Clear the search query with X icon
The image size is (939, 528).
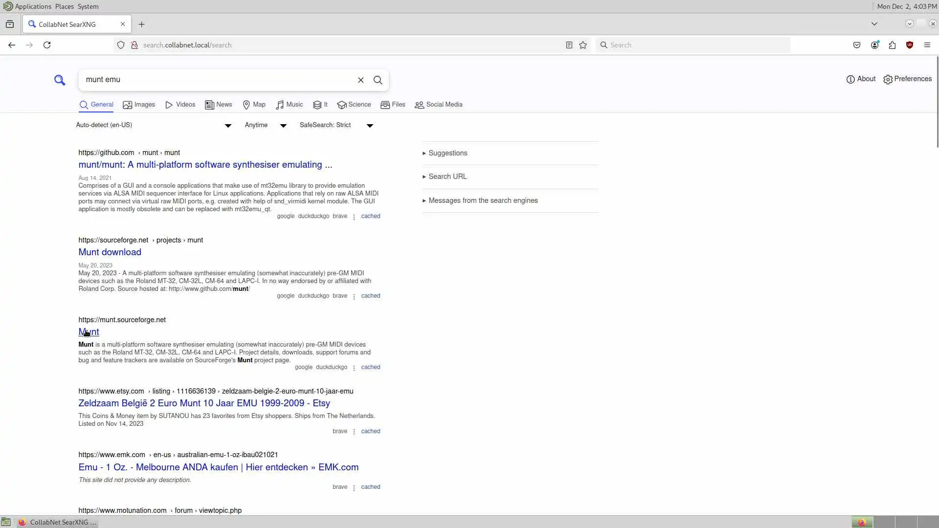click(x=360, y=80)
